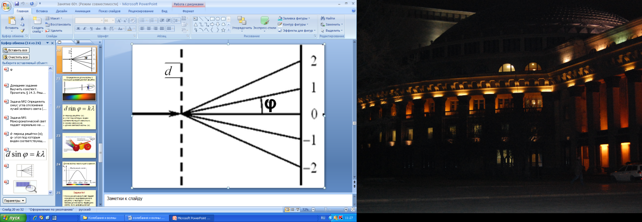Screen dimensions: 642x222
Task: Switch to Колебания и волны folder taskbar button
Action: (x=102, y=218)
